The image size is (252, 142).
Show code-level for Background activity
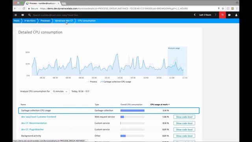184,136
